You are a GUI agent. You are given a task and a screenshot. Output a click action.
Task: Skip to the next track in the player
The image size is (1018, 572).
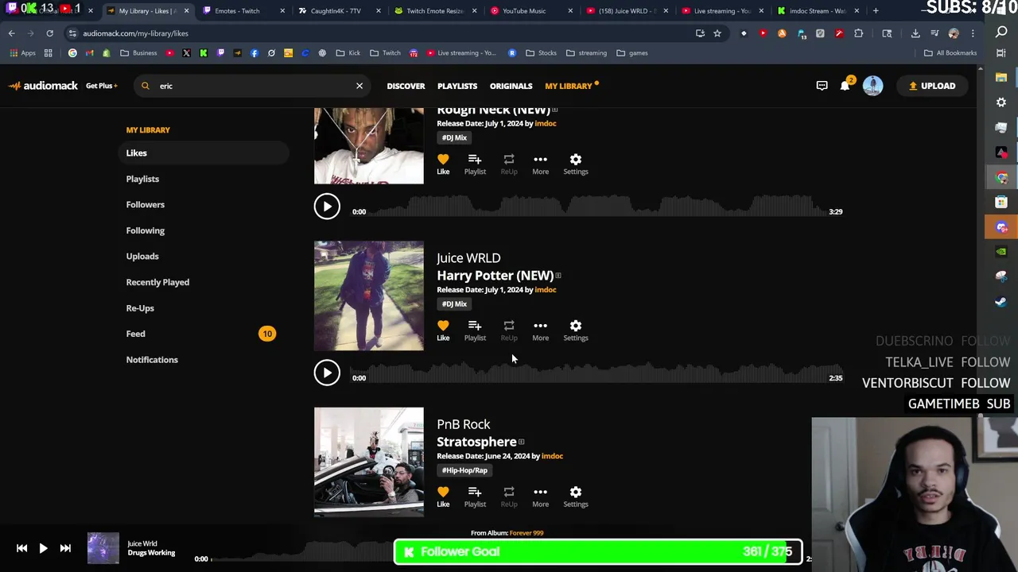pos(65,548)
